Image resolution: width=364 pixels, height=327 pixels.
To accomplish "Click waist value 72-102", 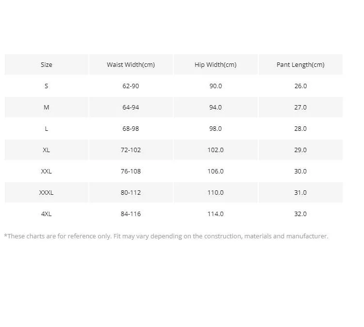I will point(131,150).
